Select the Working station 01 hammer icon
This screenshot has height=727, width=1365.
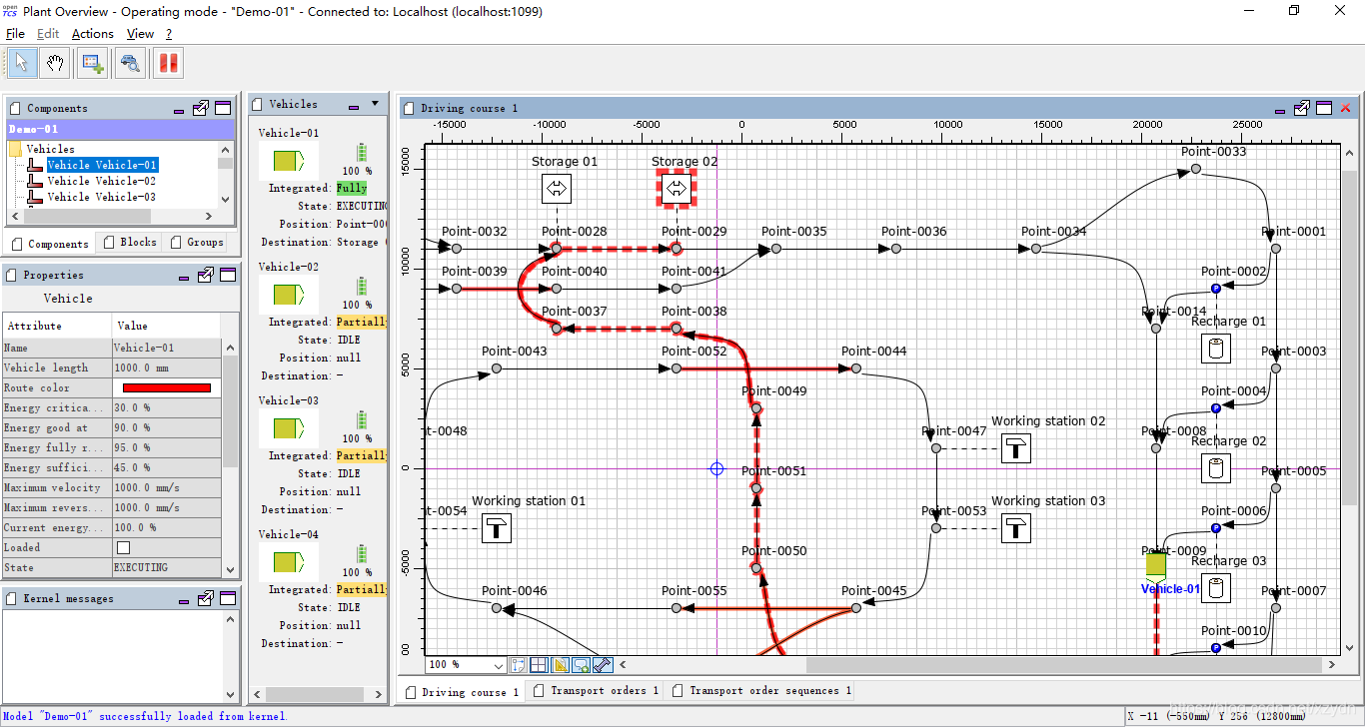tap(497, 528)
